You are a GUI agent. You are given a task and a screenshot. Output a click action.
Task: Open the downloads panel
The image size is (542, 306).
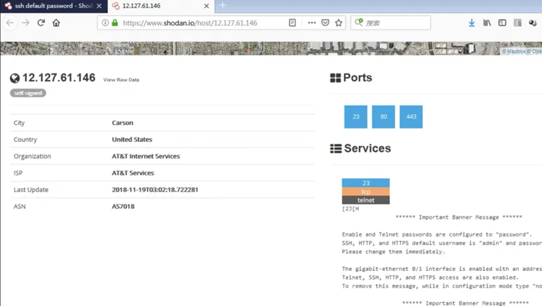471,23
